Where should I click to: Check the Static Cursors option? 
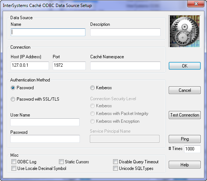(61, 161)
